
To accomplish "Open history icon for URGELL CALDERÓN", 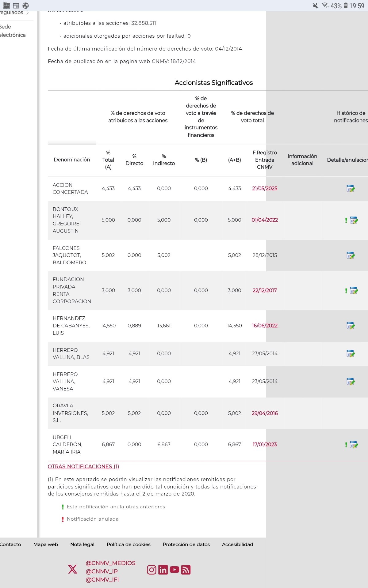I will [354, 445].
